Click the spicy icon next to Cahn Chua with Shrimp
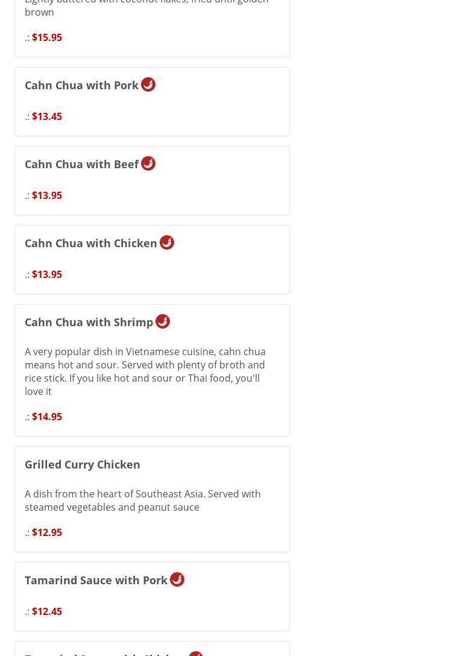The image size is (464, 656). tap(163, 321)
